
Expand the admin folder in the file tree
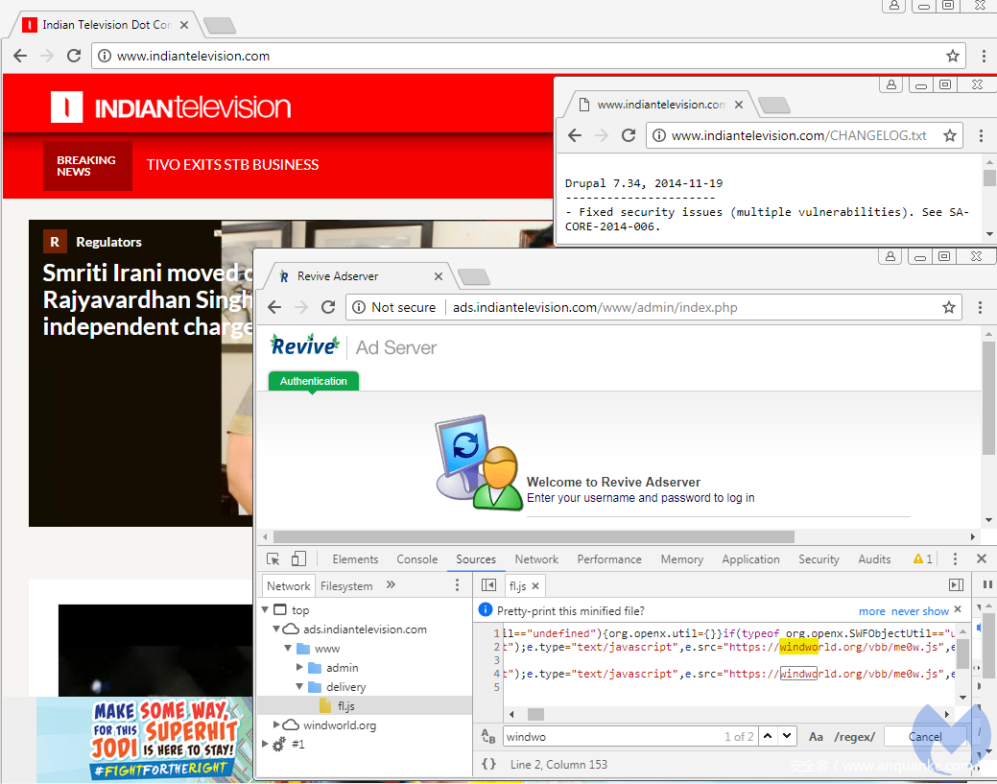tap(300, 668)
